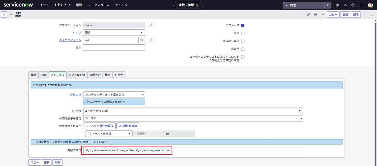Click the フィルター条件の追加 button
The width and height of the screenshot is (377, 166).
click(99, 126)
